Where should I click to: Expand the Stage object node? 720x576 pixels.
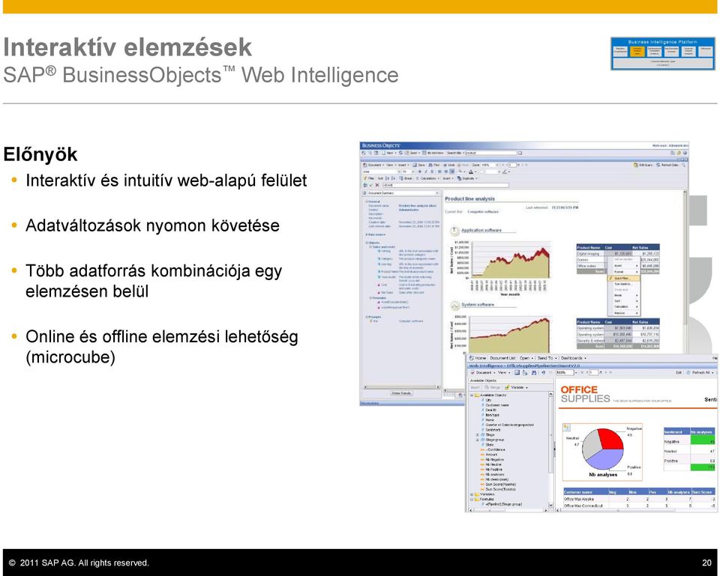click(477, 434)
